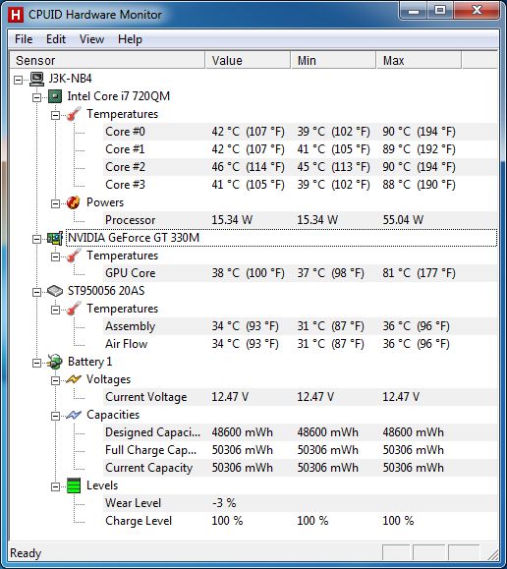Select the Core #1 row

coord(300,149)
